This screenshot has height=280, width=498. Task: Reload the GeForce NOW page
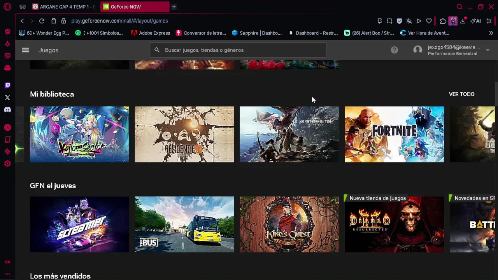[42, 21]
